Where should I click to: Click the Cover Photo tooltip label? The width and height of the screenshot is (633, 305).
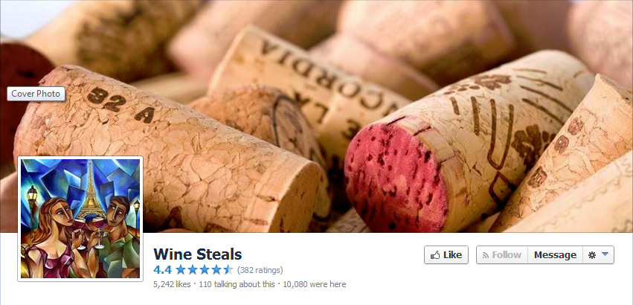coord(36,94)
